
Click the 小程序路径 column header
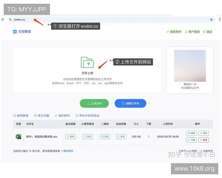pos(88,124)
